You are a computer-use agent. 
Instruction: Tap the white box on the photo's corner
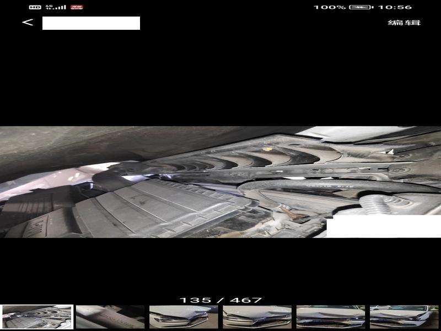click(383, 227)
